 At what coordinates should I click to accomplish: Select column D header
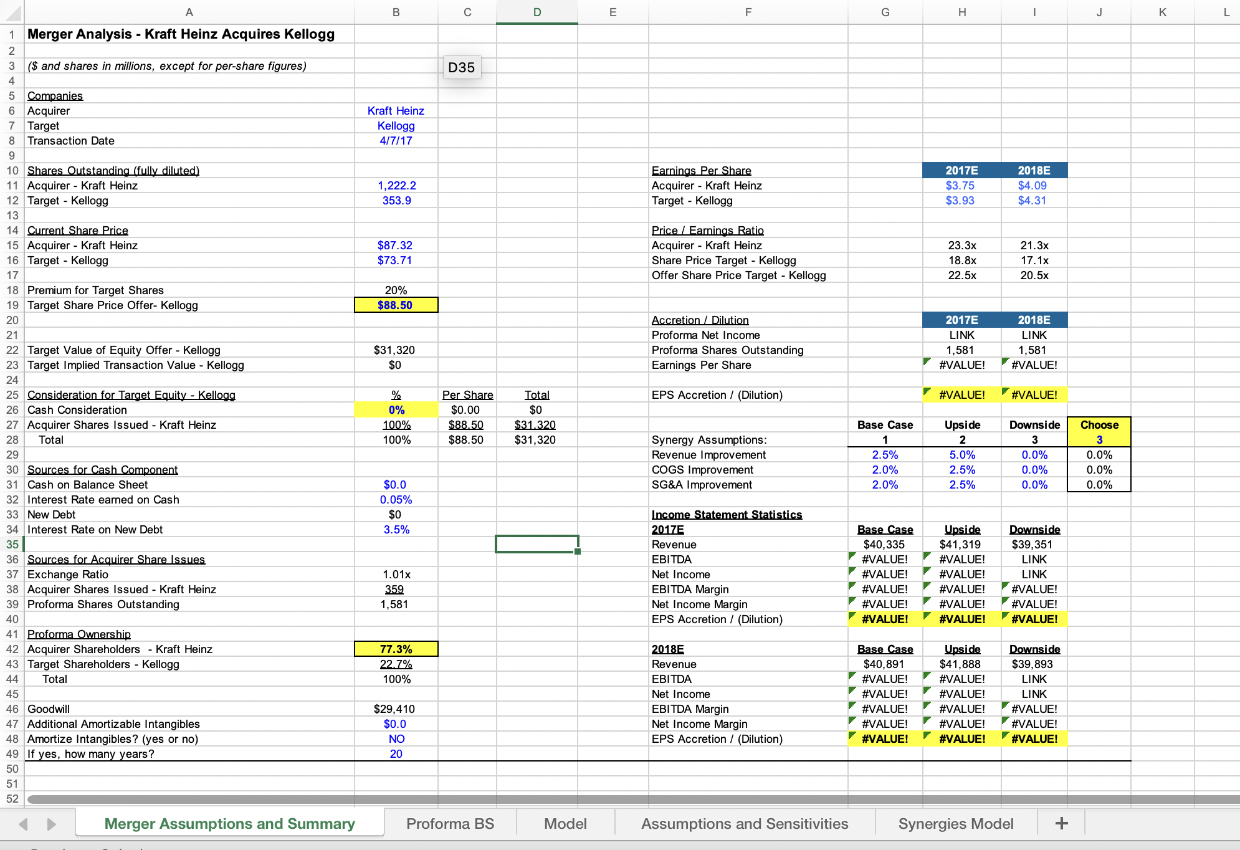coord(537,12)
